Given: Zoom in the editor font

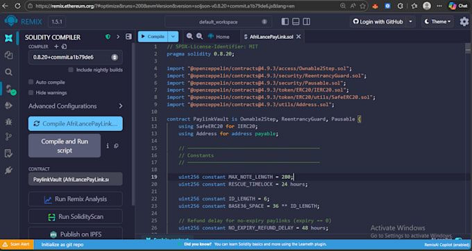Looking at the screenshot, I should click(199, 36).
